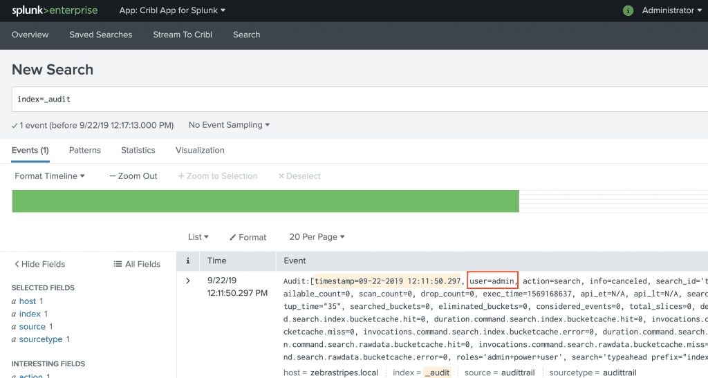Open the App: Cribl App dropdown
This screenshot has height=378, width=708.
172,10
